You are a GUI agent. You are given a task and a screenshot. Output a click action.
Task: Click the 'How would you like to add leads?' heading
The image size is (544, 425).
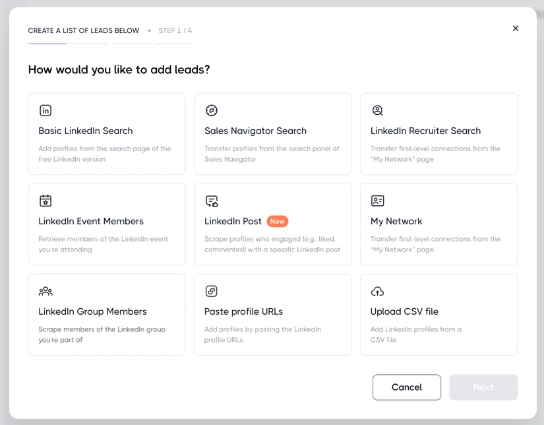click(x=119, y=69)
